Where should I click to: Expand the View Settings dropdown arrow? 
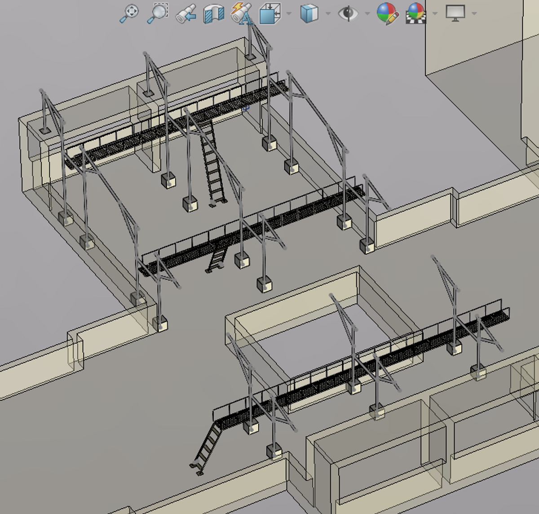pos(474,13)
